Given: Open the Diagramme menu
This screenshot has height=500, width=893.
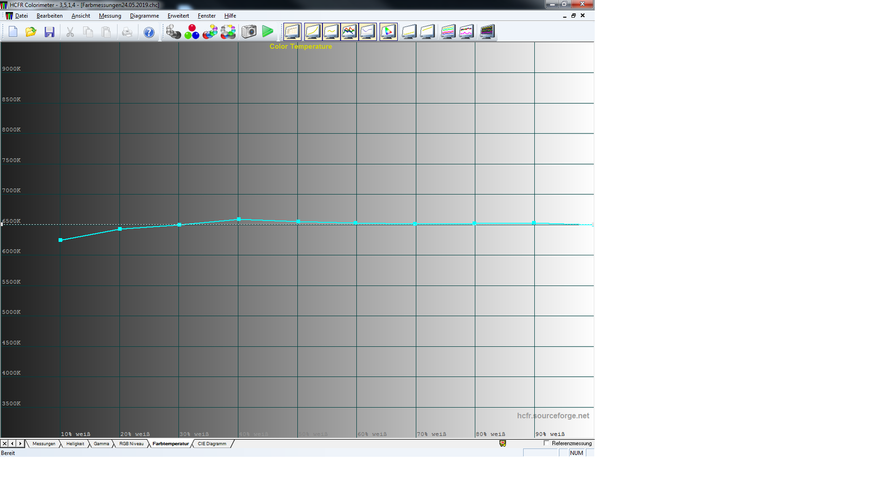Looking at the screenshot, I should (x=144, y=16).
